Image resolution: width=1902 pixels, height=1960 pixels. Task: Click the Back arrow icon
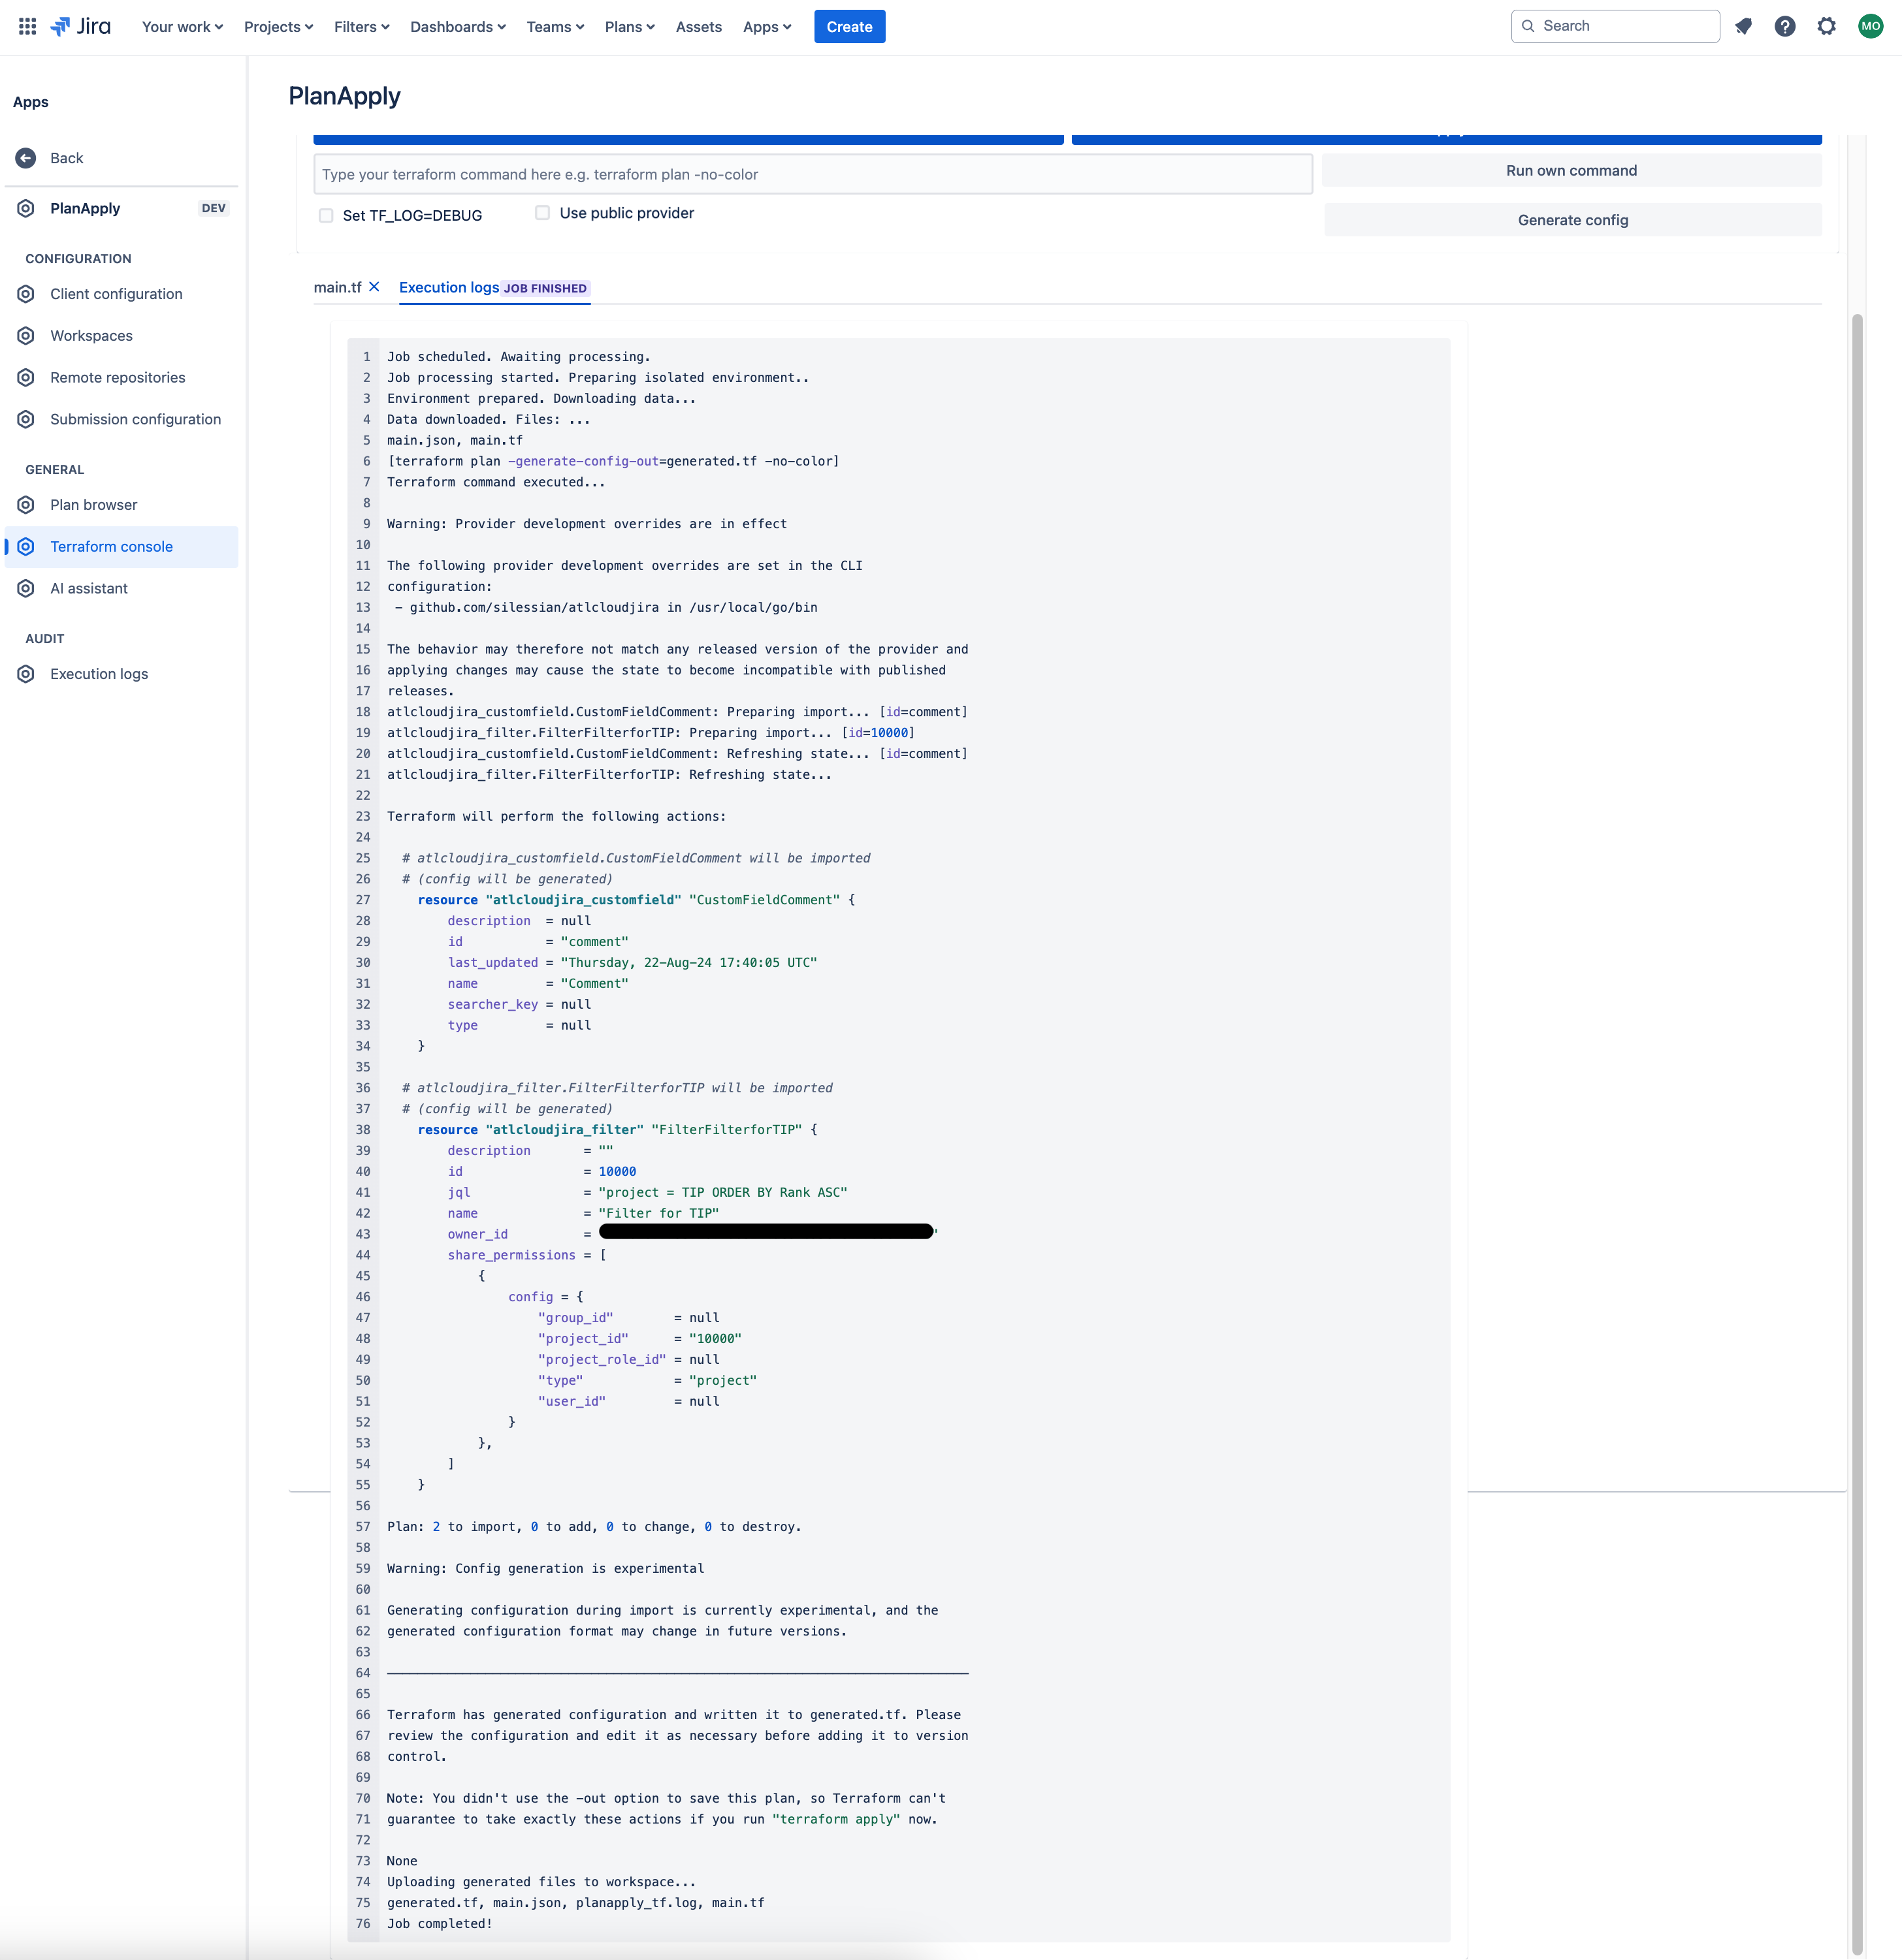26,158
